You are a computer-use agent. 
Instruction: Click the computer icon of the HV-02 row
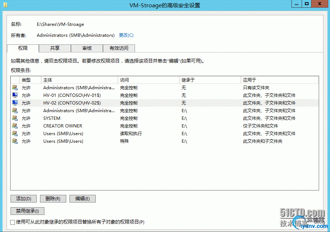coord(15,103)
